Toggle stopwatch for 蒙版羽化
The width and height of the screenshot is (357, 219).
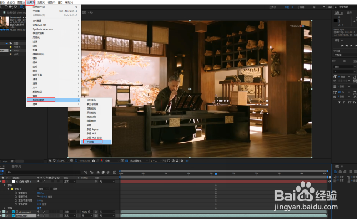pyautogui.click(x=16, y=197)
